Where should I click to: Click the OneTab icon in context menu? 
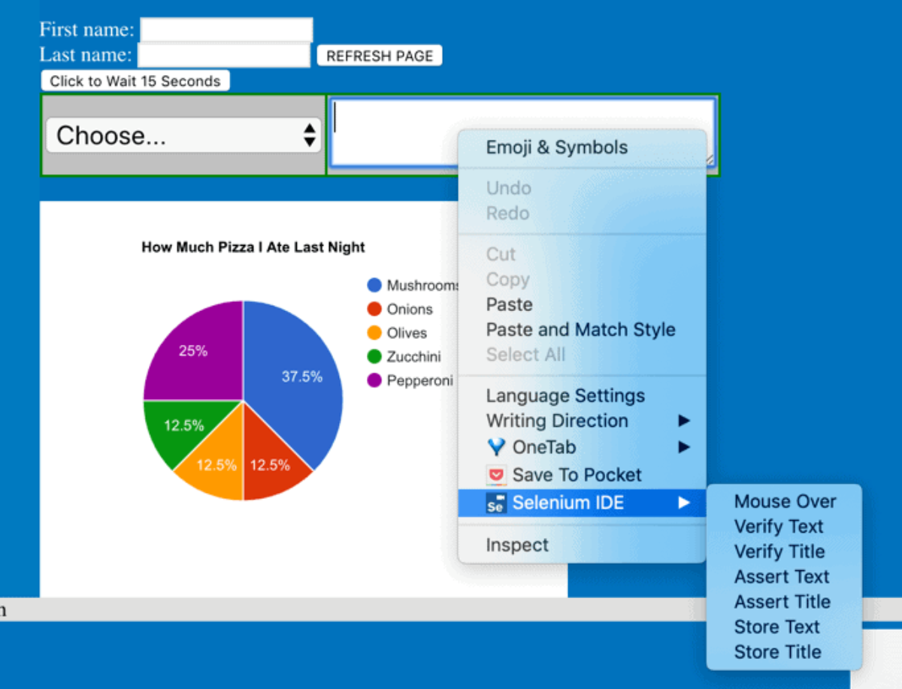496,447
